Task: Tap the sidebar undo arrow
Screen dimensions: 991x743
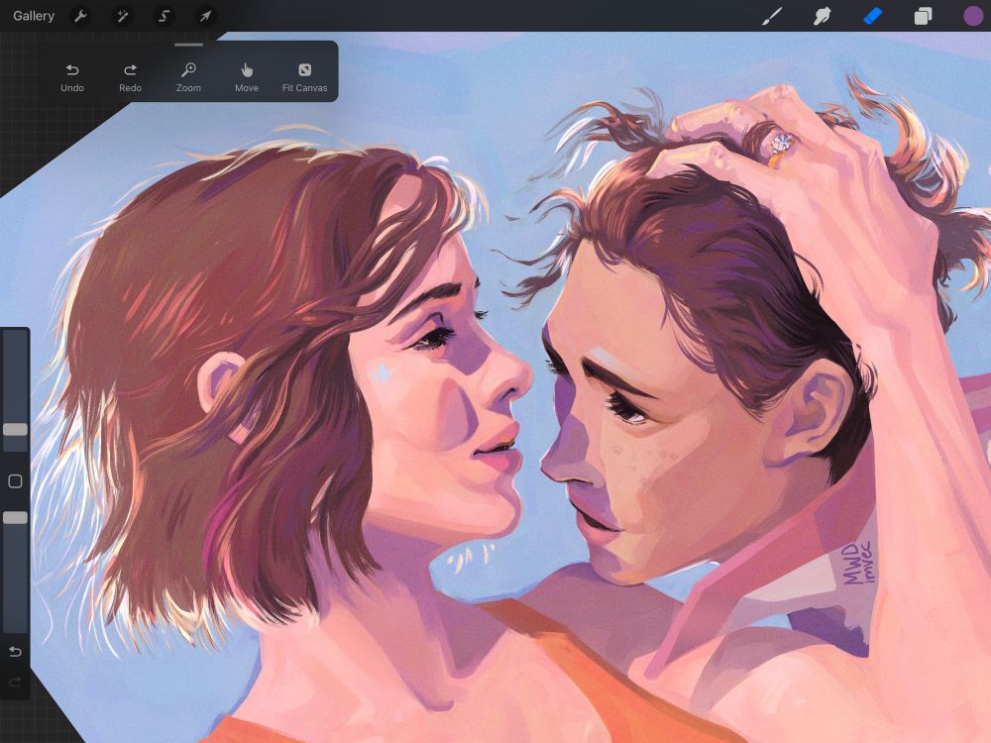Action: 15,652
